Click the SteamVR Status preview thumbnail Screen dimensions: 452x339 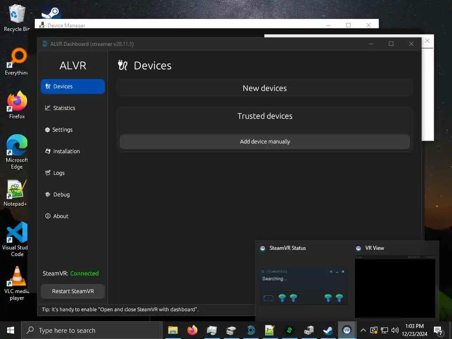pyautogui.click(x=303, y=286)
